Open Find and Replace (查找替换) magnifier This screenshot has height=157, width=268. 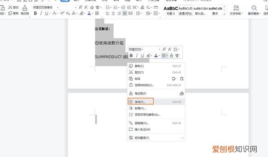click(254, 10)
